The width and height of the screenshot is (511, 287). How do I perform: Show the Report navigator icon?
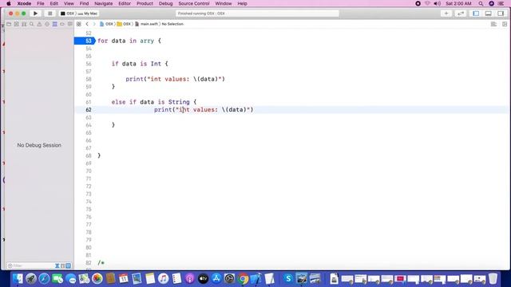pos(70,24)
